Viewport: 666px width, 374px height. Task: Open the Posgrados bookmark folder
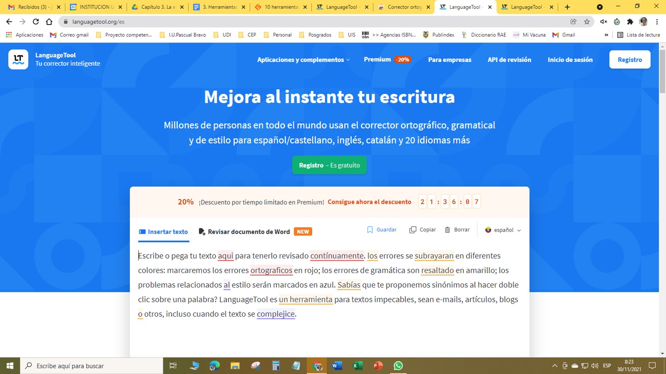pyautogui.click(x=315, y=35)
